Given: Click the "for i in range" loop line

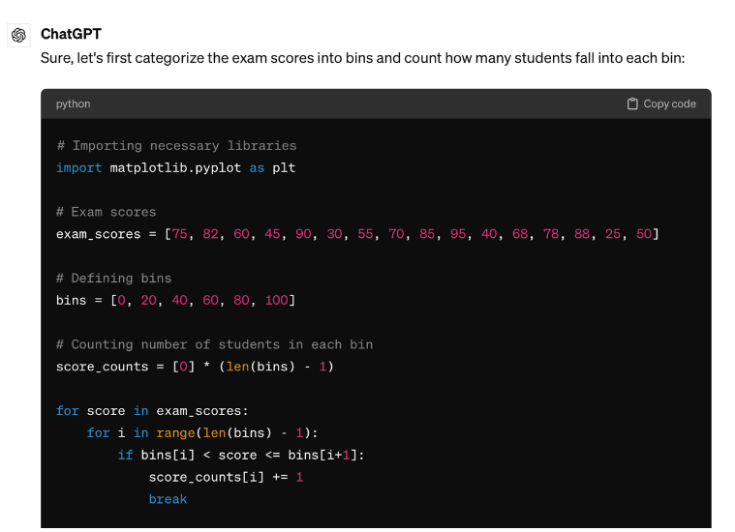Looking at the screenshot, I should coord(202,433).
